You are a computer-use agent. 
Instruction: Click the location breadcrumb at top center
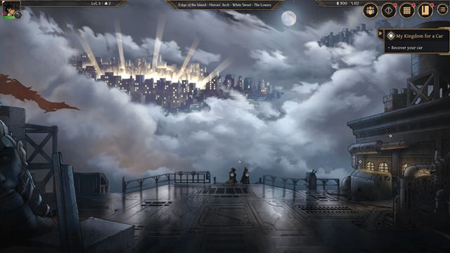pyautogui.click(x=225, y=5)
